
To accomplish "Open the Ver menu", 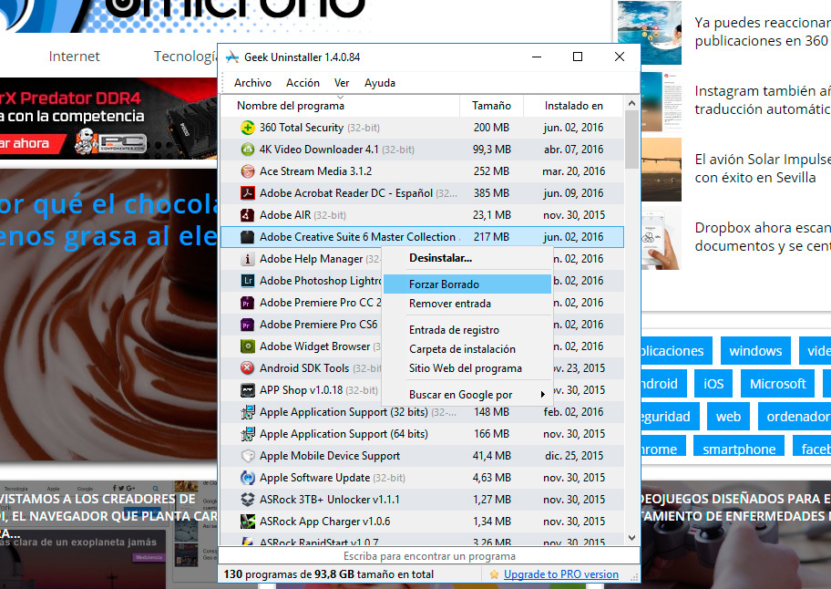I will coord(340,82).
